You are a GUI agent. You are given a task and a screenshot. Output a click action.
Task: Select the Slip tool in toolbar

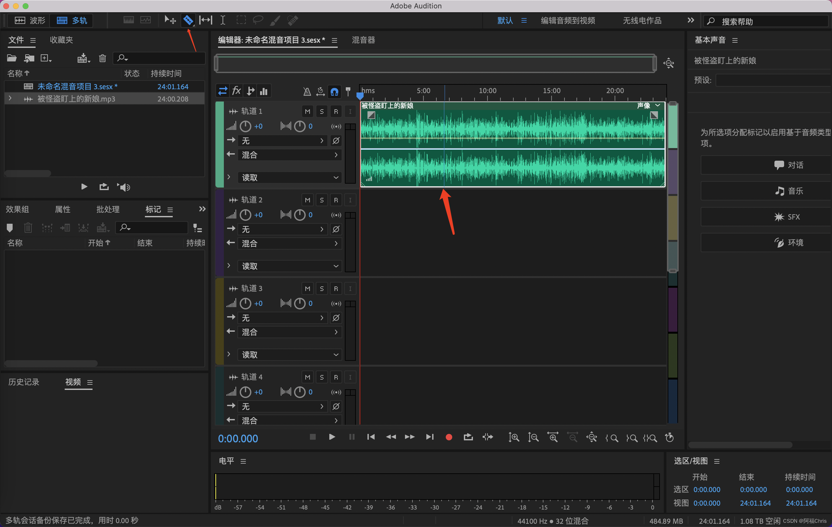point(206,20)
